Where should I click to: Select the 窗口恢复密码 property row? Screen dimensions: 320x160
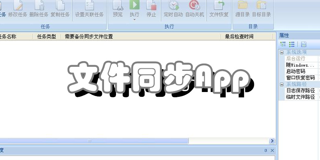tap(302, 78)
